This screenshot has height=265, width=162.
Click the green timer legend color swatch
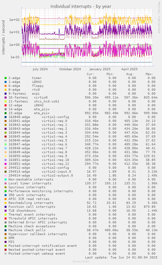(x=6, y=78)
